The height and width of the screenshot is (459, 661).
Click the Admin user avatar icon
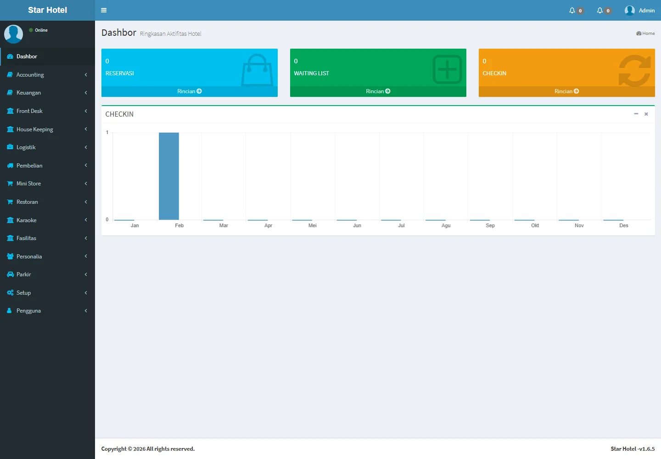point(629,10)
